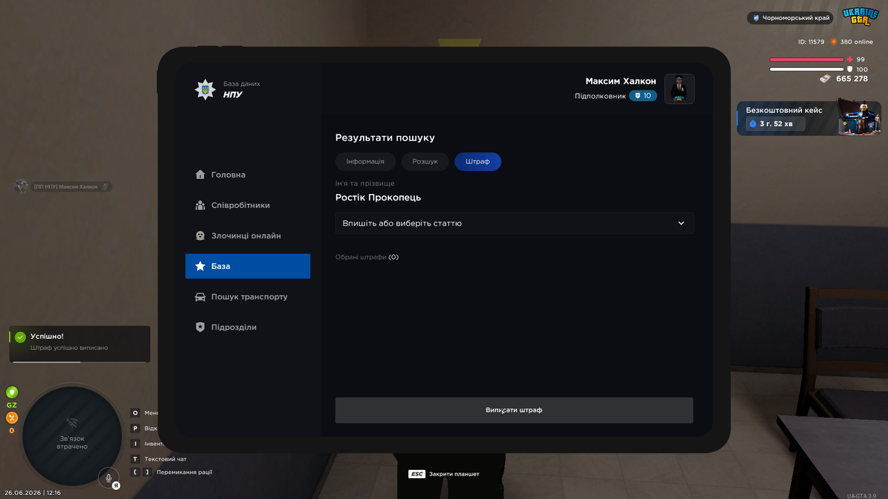
Task: Click the red health bar
Action: 807,60
